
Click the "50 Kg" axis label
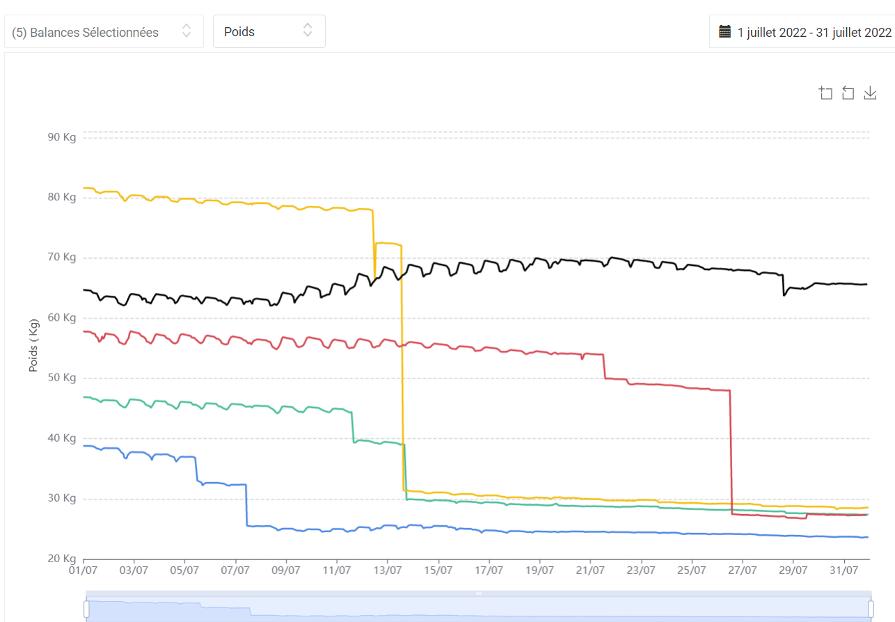(62, 378)
